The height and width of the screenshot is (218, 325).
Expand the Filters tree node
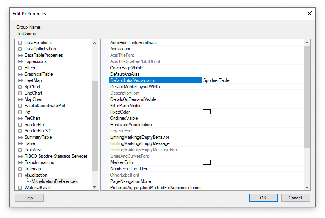20,68
